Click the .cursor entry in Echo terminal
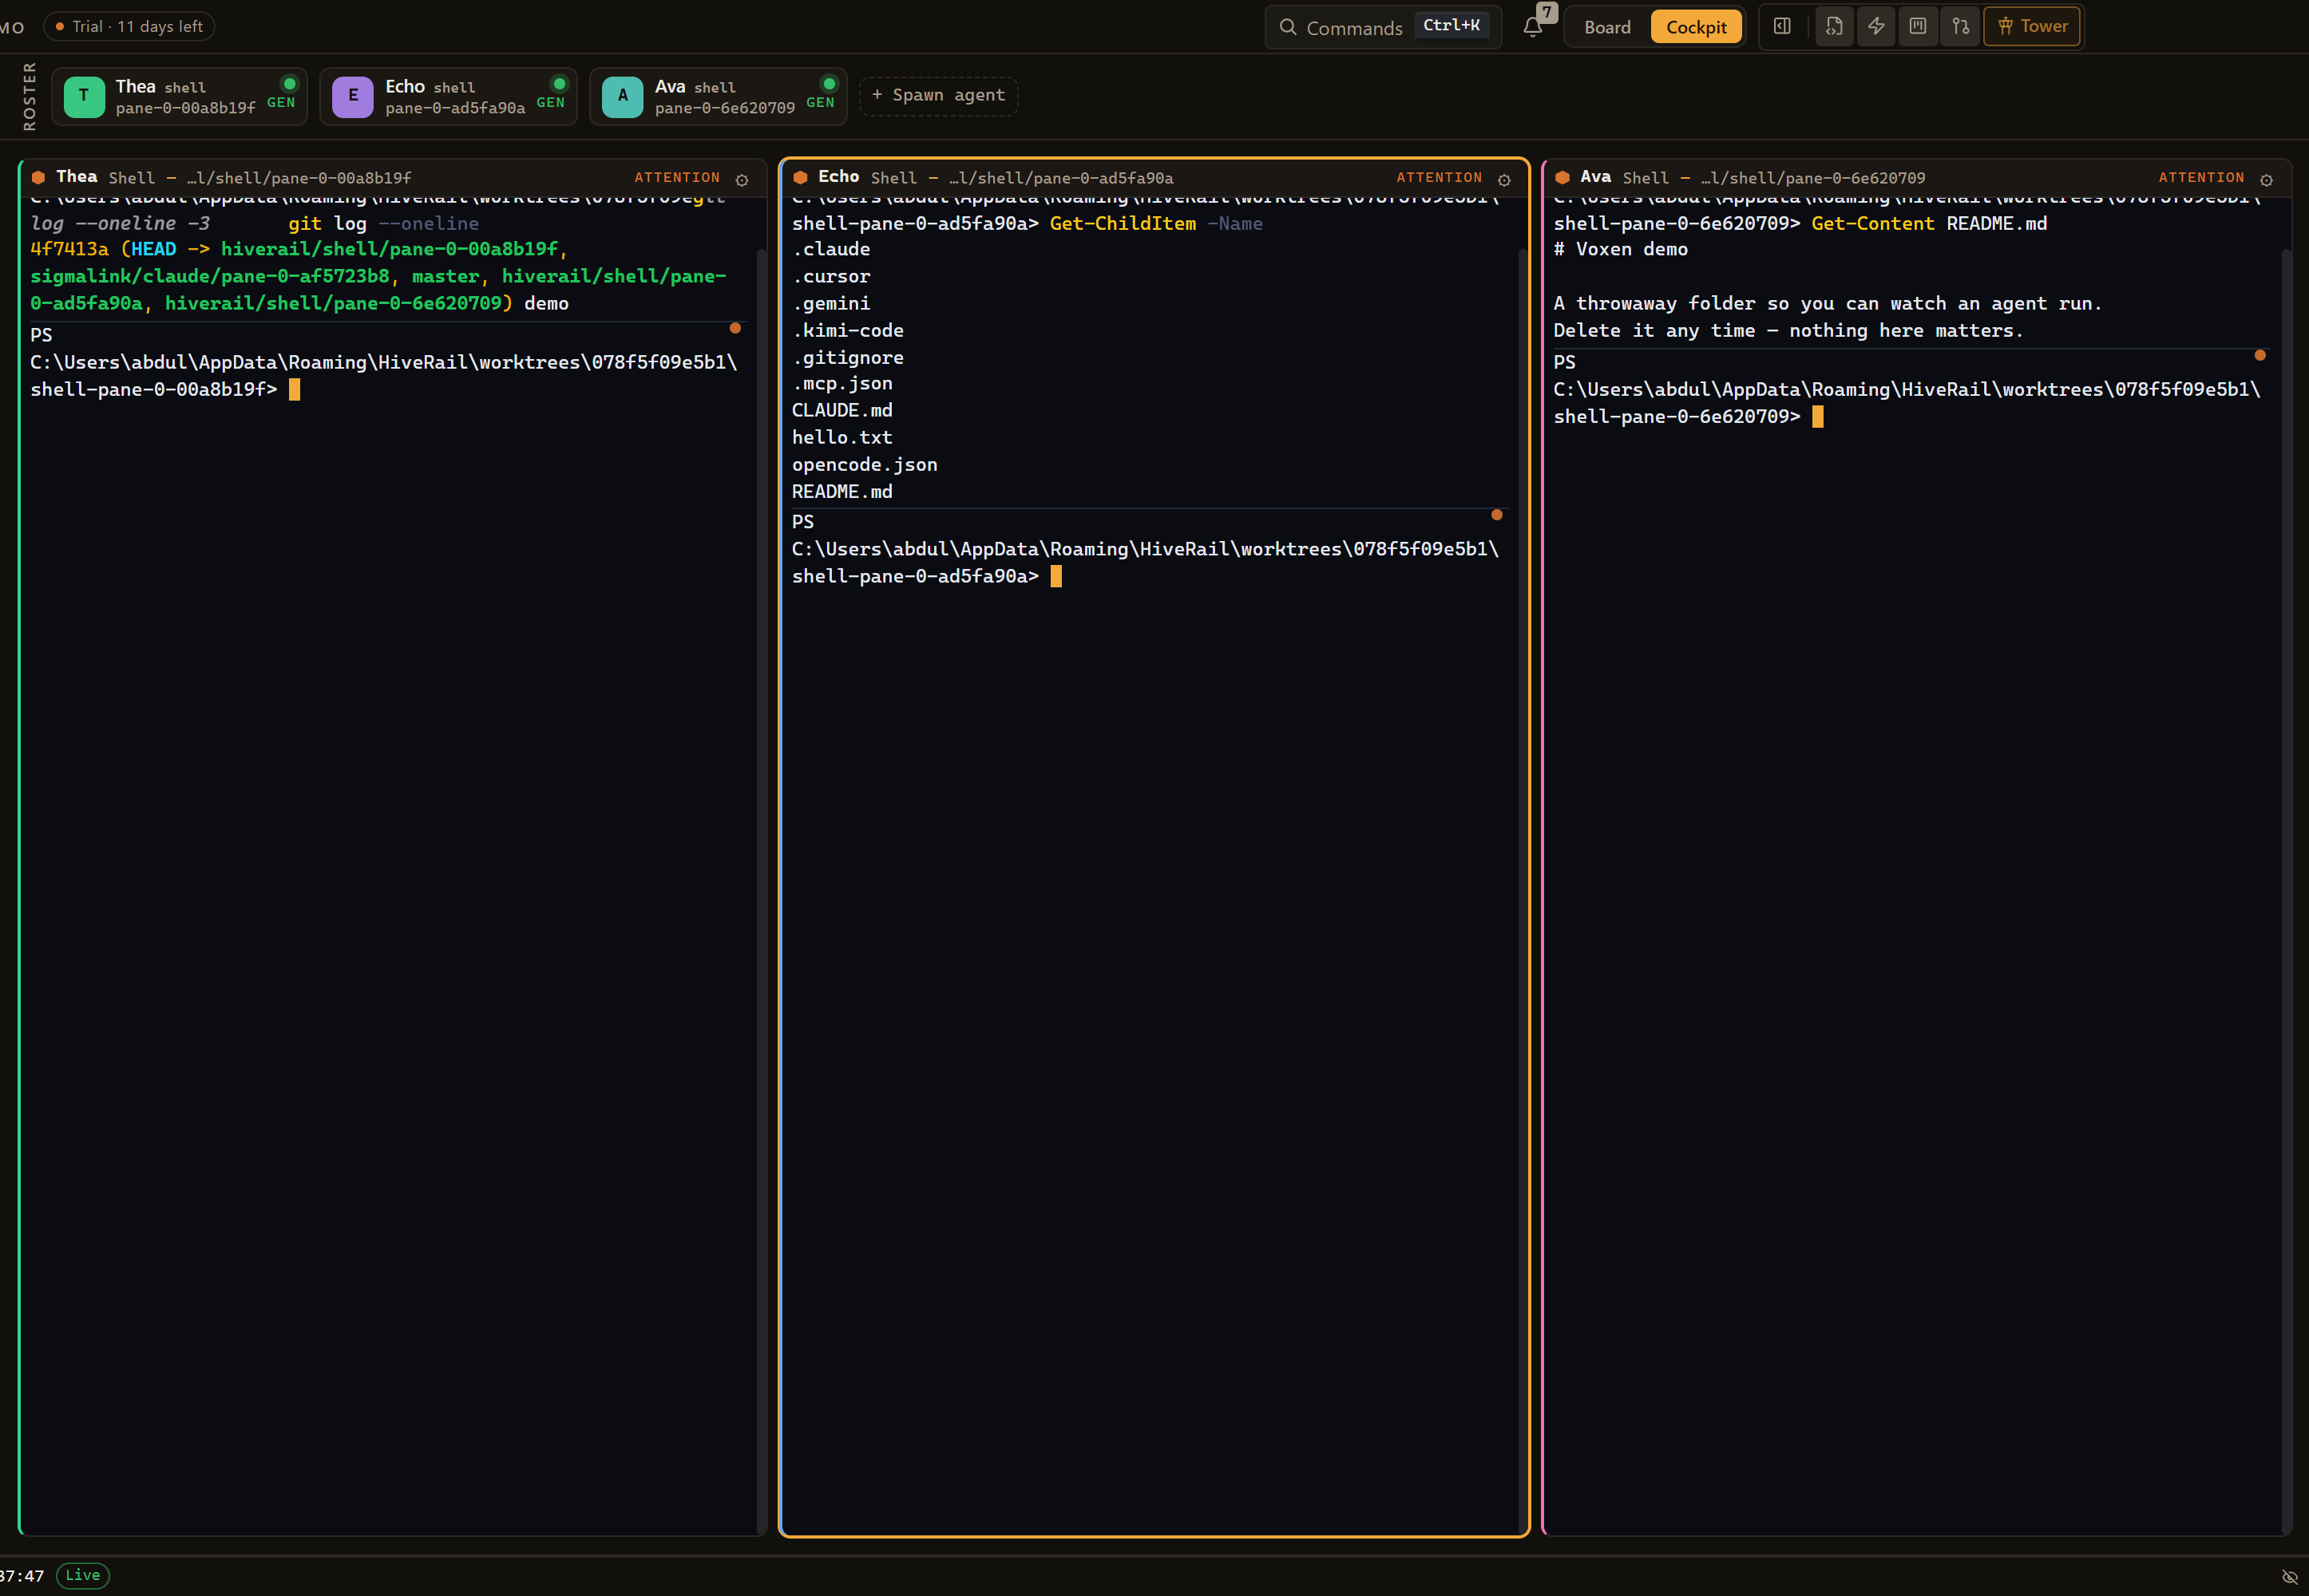Screen dimensions: 2309x1596 pos(830,277)
